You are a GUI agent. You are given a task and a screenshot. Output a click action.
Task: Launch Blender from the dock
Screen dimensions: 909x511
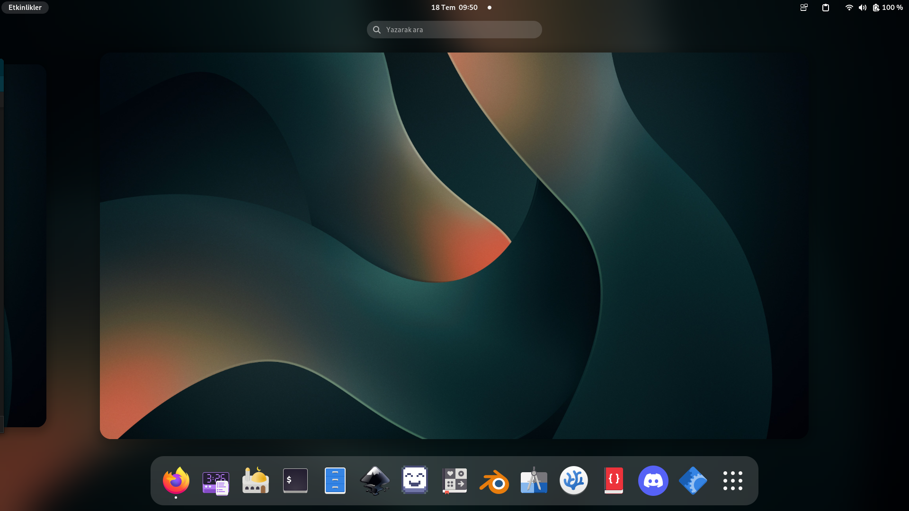[x=494, y=481]
